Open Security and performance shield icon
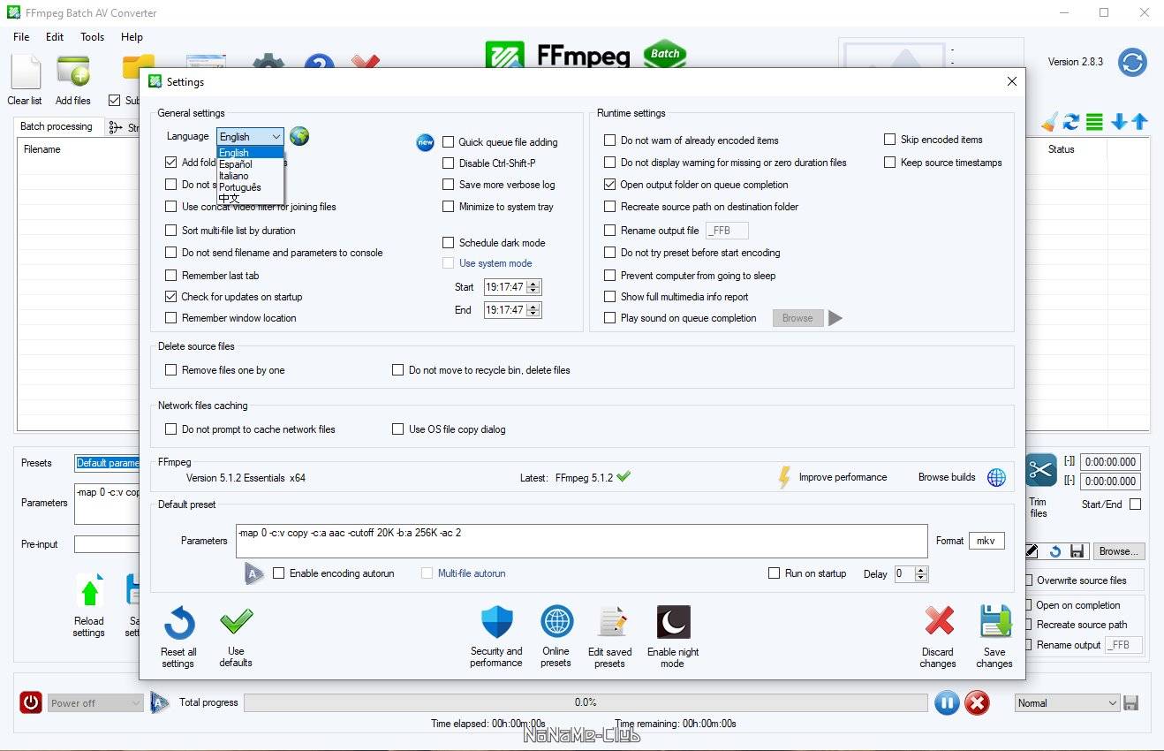The width and height of the screenshot is (1164, 751). [496, 622]
